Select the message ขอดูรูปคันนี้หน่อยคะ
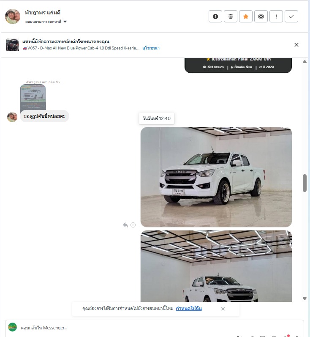Viewport: 310px width, 337px height. click(x=44, y=116)
